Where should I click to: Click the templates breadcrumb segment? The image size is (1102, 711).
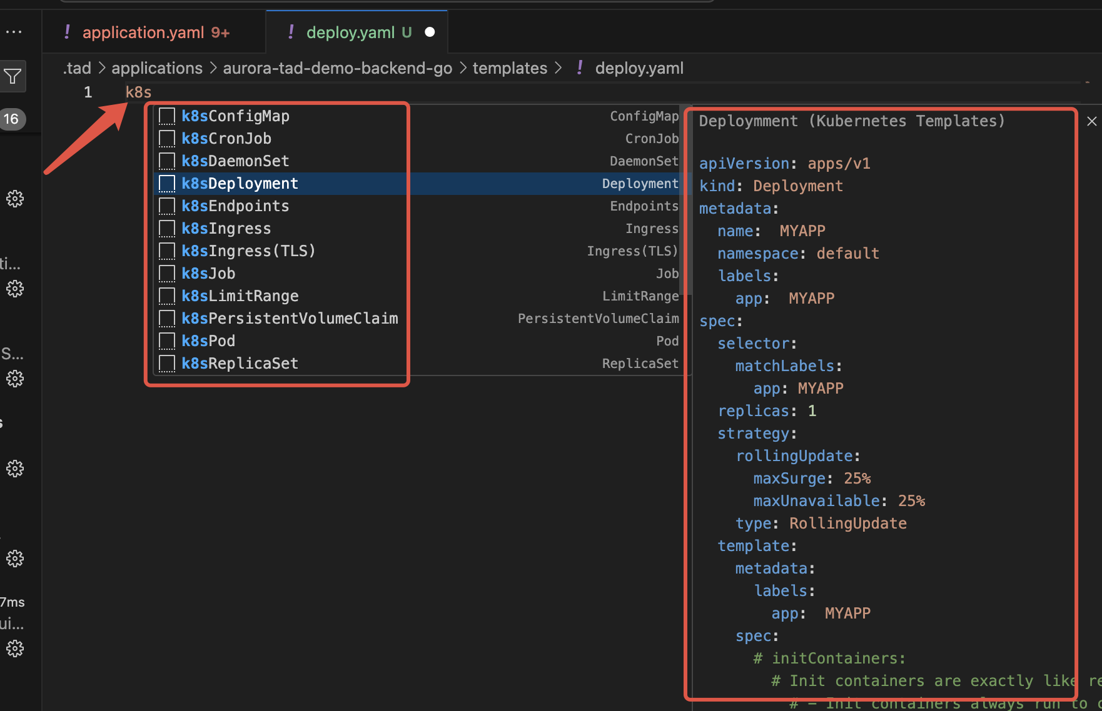click(x=510, y=68)
